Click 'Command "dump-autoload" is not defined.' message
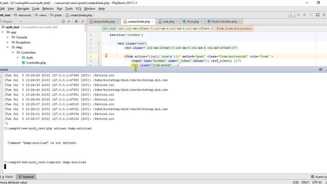The height and width of the screenshot is (184, 327). [42, 143]
